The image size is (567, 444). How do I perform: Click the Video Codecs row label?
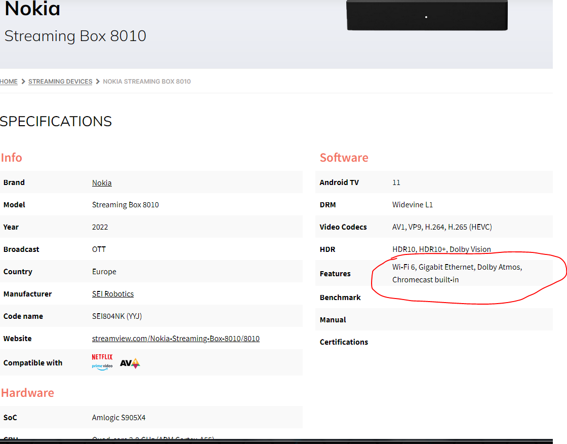click(x=343, y=227)
